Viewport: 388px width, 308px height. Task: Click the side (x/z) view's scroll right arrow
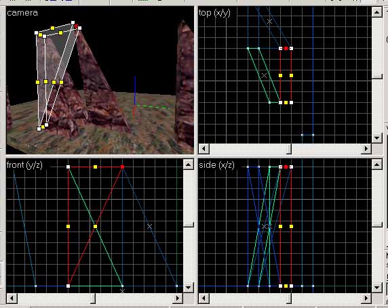(x=366, y=299)
